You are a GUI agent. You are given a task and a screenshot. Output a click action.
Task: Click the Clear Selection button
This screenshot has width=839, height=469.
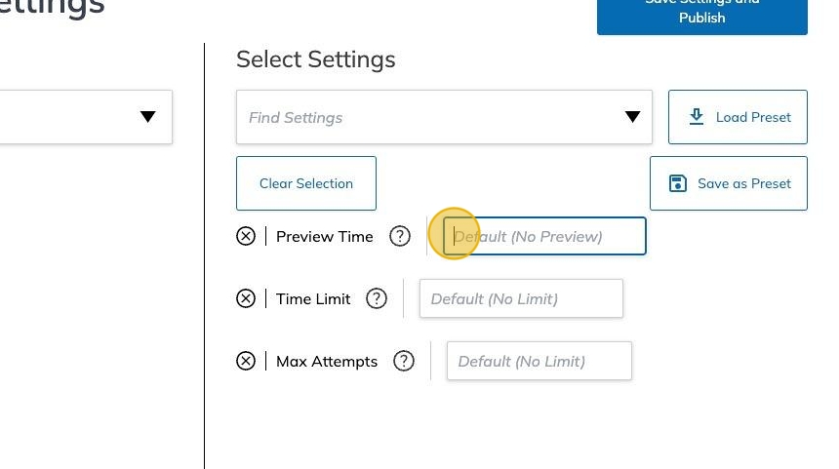[306, 183]
